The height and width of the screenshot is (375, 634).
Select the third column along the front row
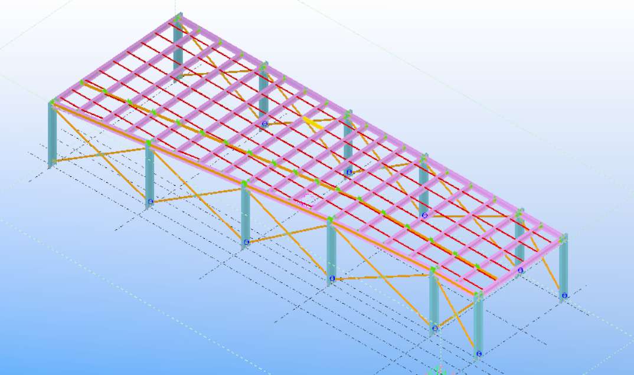pyautogui.click(x=245, y=215)
